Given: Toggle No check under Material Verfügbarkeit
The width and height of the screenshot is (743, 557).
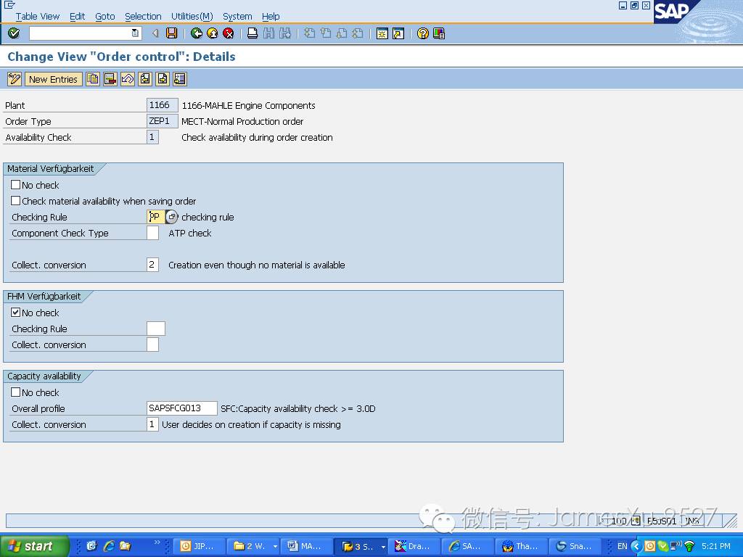Looking at the screenshot, I should tap(16, 185).
